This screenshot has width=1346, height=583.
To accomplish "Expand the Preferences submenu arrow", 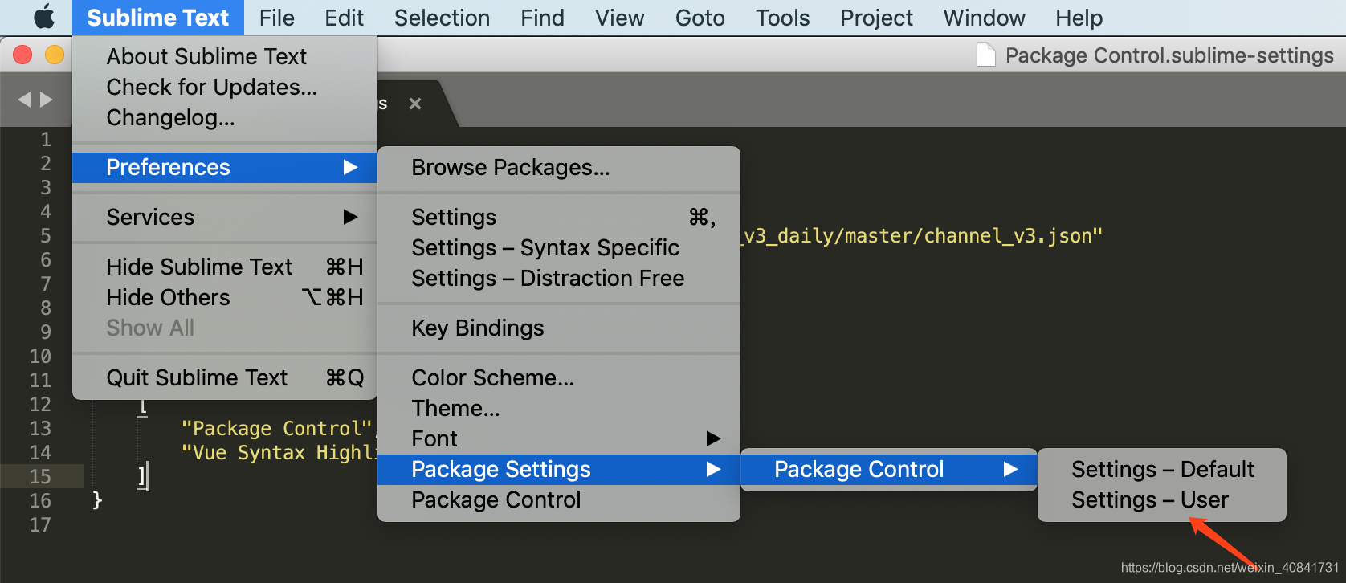I will [350, 167].
